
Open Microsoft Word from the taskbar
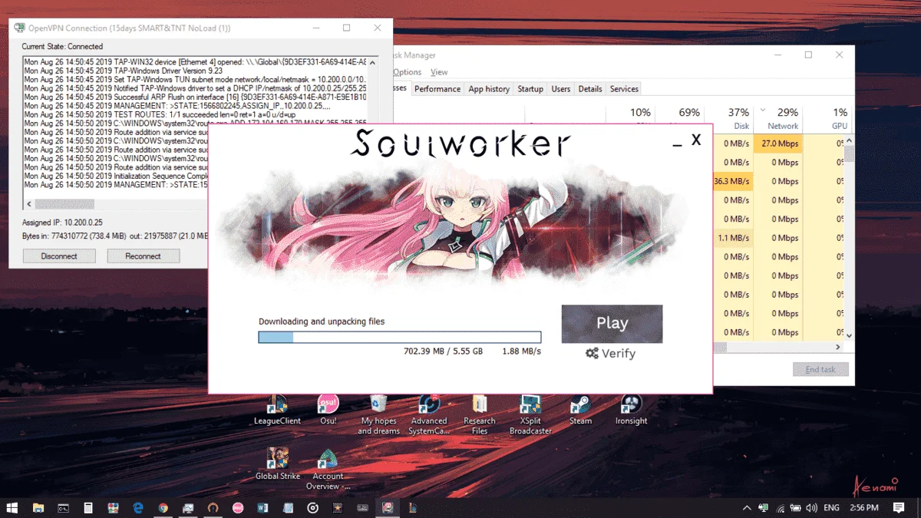click(262, 507)
